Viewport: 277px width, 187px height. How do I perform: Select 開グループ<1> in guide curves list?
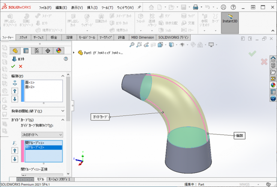[x=34, y=143]
